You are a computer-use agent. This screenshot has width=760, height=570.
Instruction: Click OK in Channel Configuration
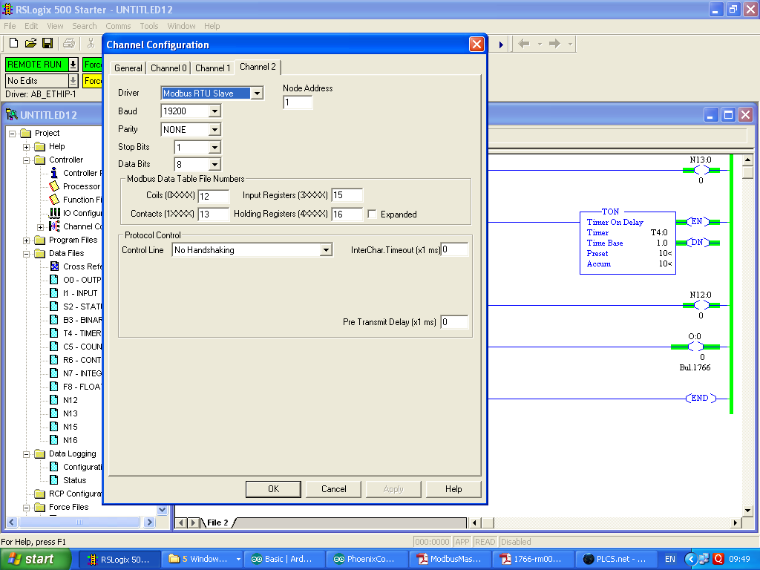(x=273, y=489)
